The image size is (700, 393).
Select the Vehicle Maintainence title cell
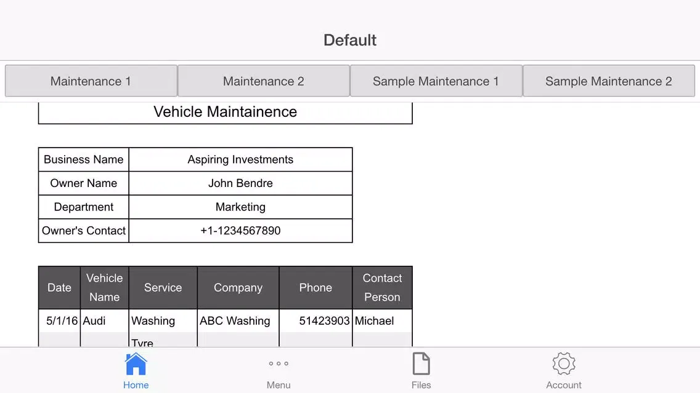tap(226, 113)
